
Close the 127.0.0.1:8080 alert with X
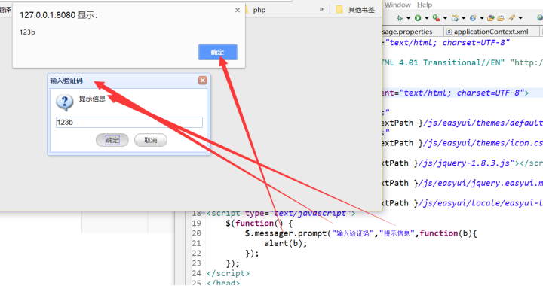coord(238,10)
